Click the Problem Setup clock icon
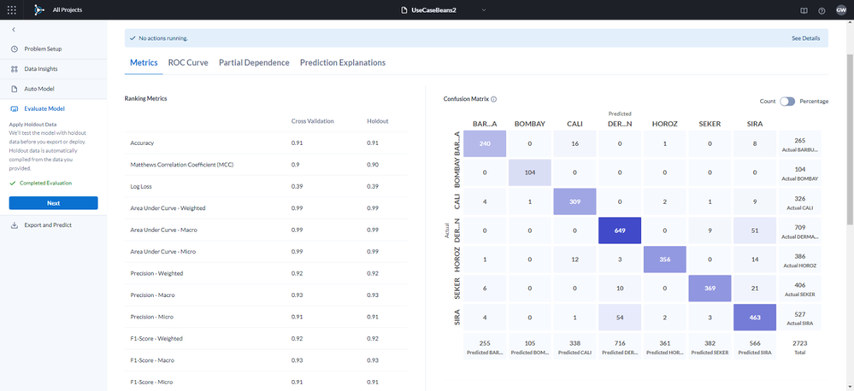 15,49
